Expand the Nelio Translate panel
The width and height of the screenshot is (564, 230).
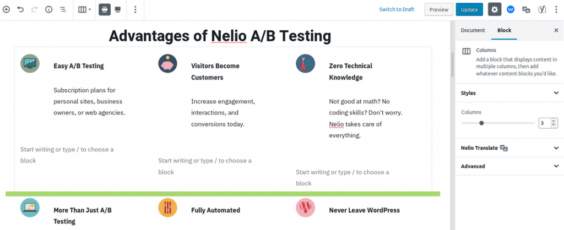pos(509,148)
